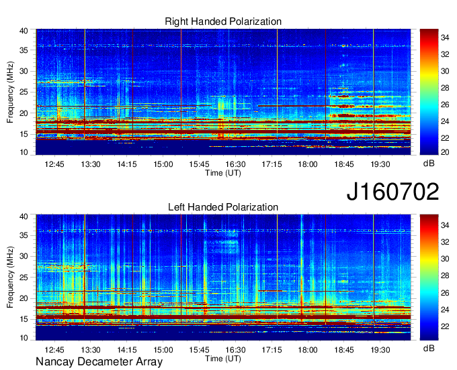Click the 'dB' label of the Right Handed color bar
The width and height of the screenshot is (457, 370).
click(x=429, y=164)
